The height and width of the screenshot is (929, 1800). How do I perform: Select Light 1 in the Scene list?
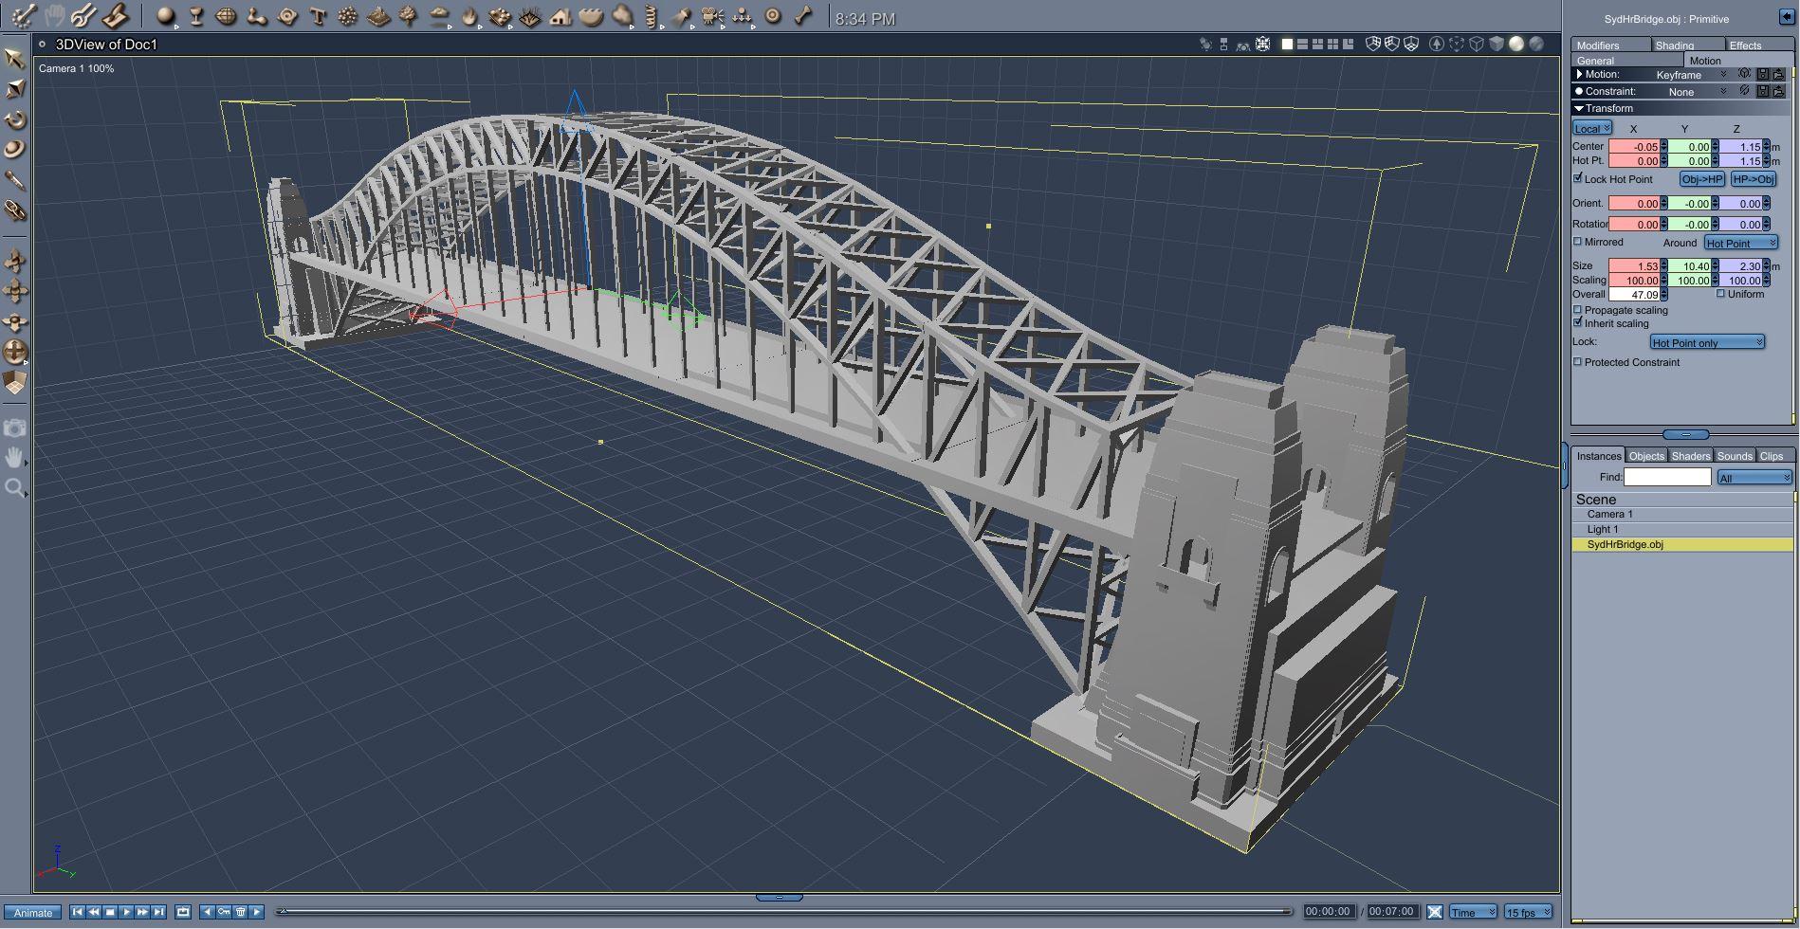[1682, 530]
